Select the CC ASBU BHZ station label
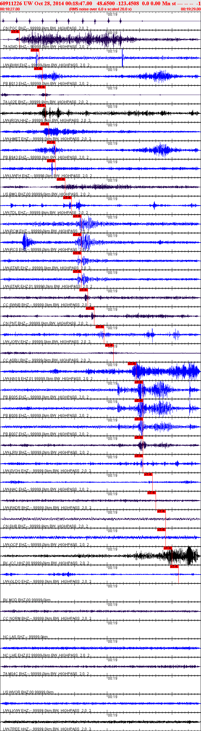Screen dimensions: 201x731 coord(47,360)
